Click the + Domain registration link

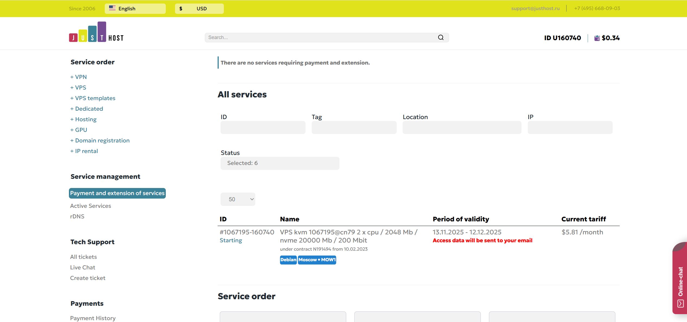[x=100, y=141]
